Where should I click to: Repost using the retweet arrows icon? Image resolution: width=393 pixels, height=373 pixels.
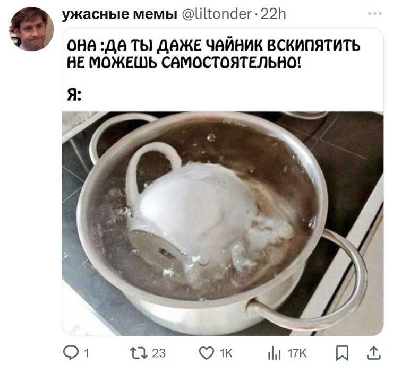click(139, 353)
